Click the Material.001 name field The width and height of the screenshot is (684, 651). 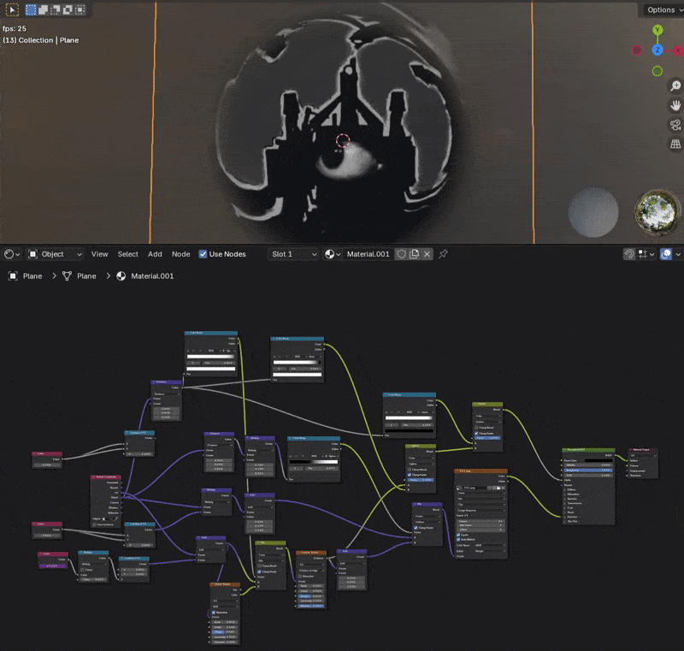point(369,254)
